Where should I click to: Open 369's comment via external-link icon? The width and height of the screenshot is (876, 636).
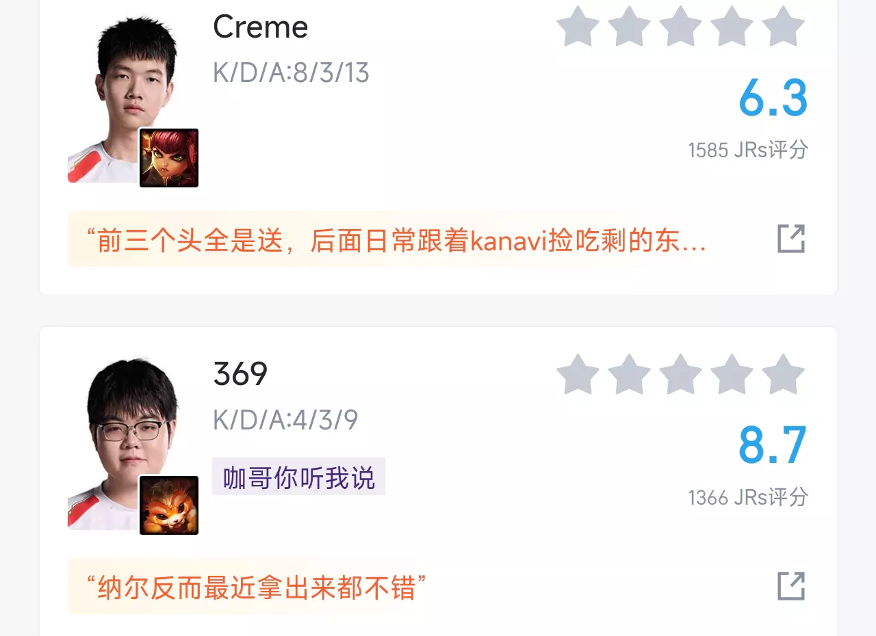(791, 586)
